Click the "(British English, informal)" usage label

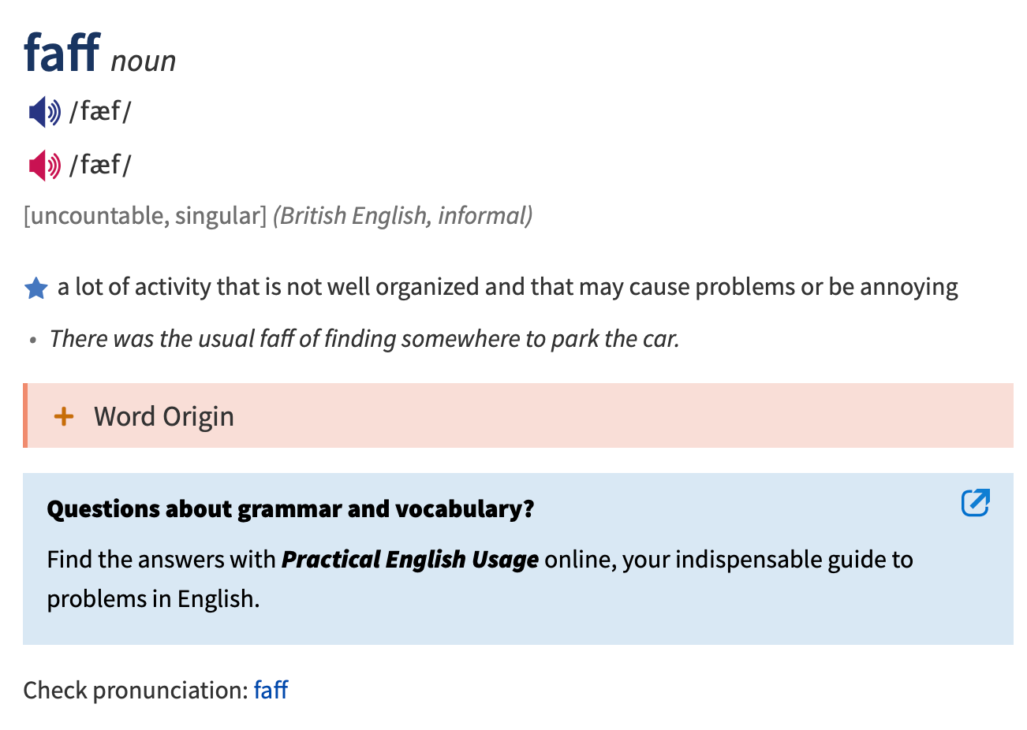(x=402, y=216)
